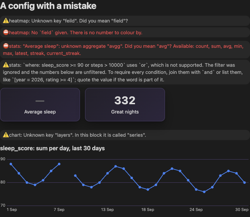Click the chart "layers" unknown key warning text
The image size is (250, 217).
click(x=125, y=135)
